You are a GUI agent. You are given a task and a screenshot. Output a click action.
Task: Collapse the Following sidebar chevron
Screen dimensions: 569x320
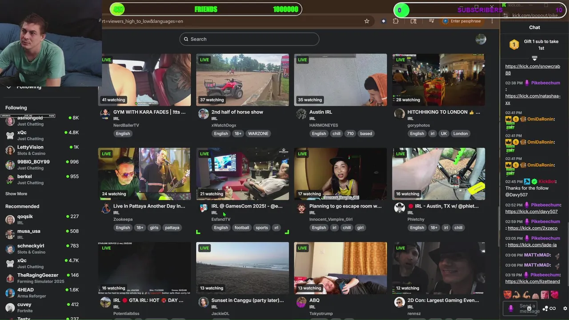[8, 87]
